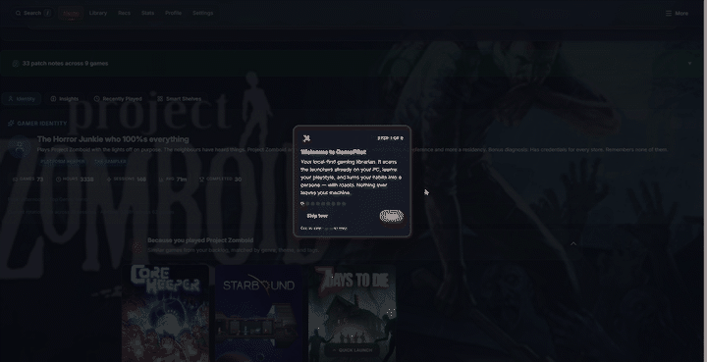
Task: Collapse the recommendation shelf chevron
Action: coord(573,244)
